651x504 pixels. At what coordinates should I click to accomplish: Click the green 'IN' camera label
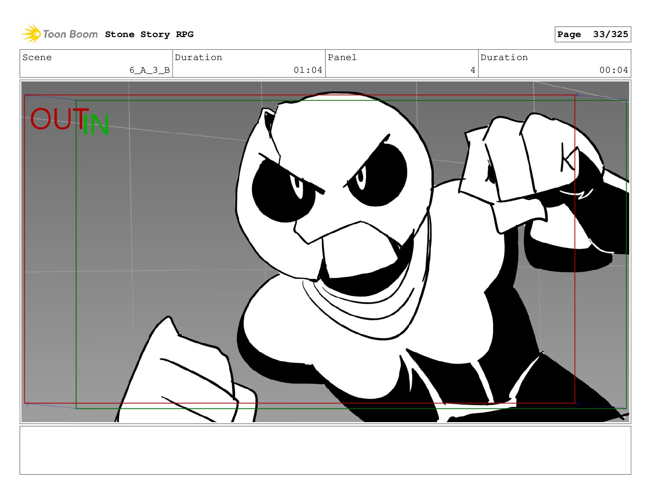pyautogui.click(x=95, y=124)
